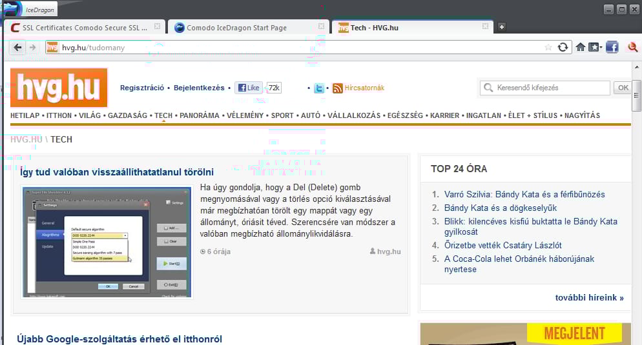The height and width of the screenshot is (345, 642).
Task: Open the Hírcsatornák link
Action: [x=364, y=88]
